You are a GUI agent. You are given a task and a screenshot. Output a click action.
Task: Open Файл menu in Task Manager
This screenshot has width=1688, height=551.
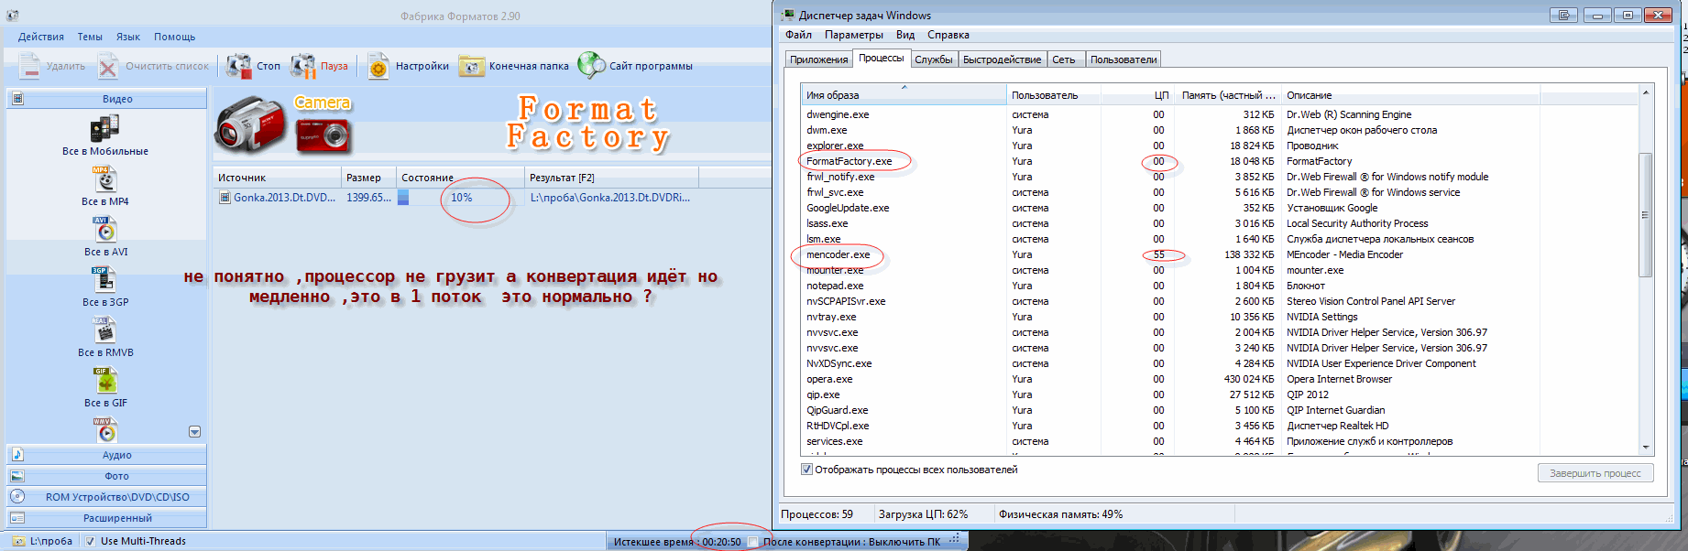pyautogui.click(x=798, y=35)
